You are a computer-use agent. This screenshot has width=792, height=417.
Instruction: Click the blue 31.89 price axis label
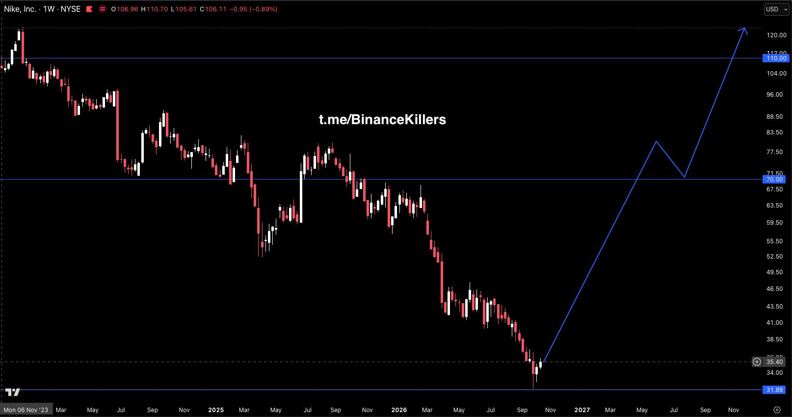(x=775, y=390)
